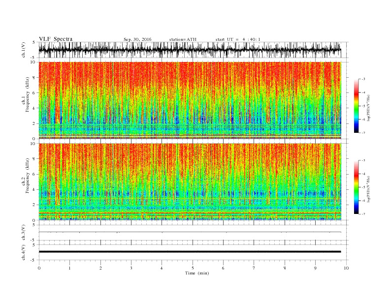The image size is (390, 301).
Task: Click the -7 label on the lower color bar
Action: (x=363, y=214)
